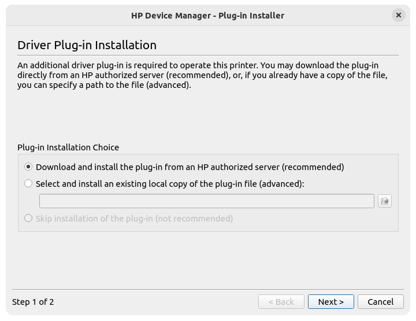416x321 pixels.
Task: Click the word '(advanced):' in the second option
Action: tap(281, 184)
